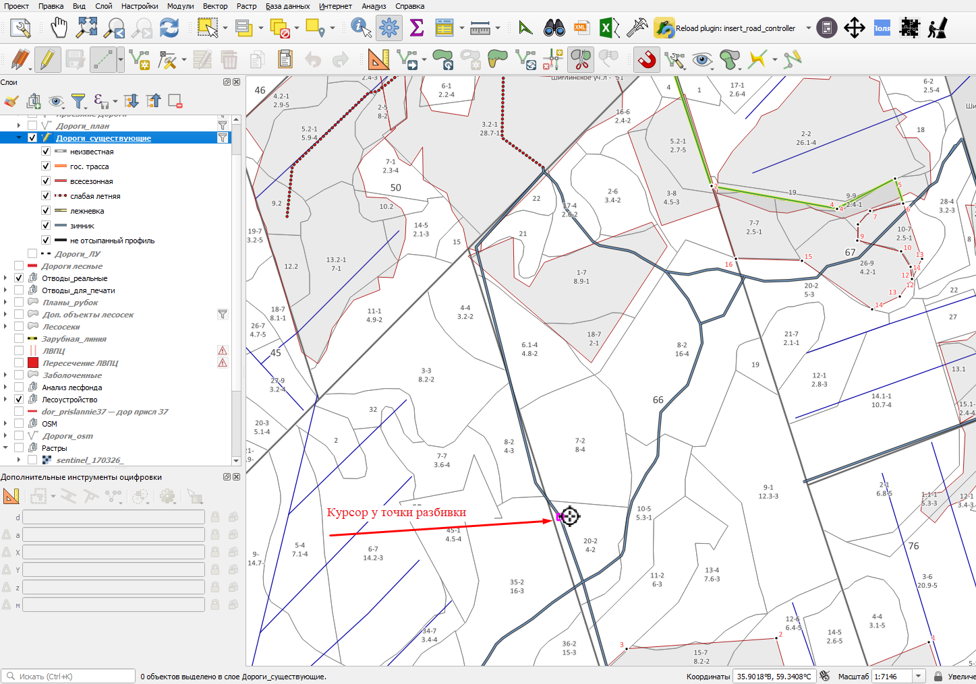Uncheck the Дороги_существующие layer

32,137
